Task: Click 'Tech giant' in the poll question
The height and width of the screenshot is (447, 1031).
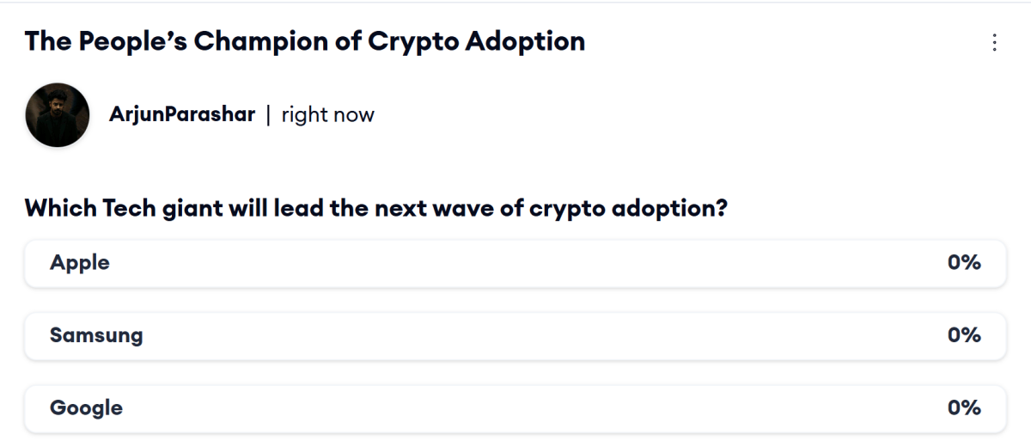Action: click(182, 209)
